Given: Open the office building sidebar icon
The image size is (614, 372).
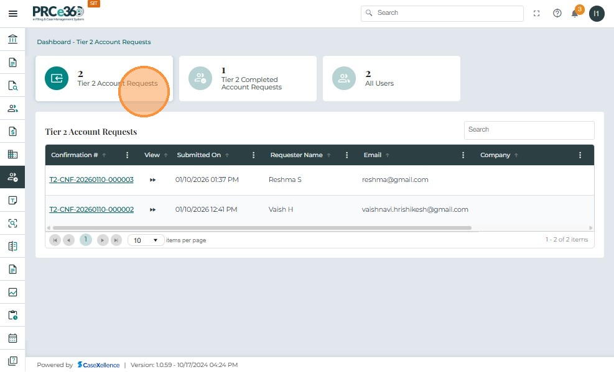Looking at the screenshot, I should pyautogui.click(x=12, y=155).
